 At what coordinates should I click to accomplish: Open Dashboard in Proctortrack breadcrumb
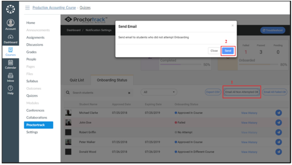(x=74, y=30)
